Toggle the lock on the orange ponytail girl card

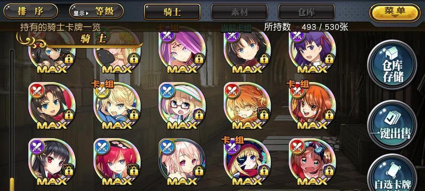click(329, 115)
